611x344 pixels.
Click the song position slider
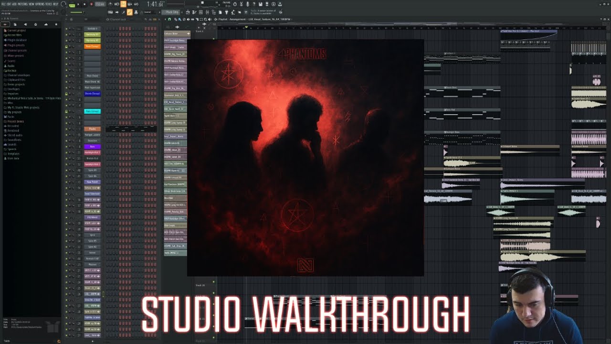point(175,4)
